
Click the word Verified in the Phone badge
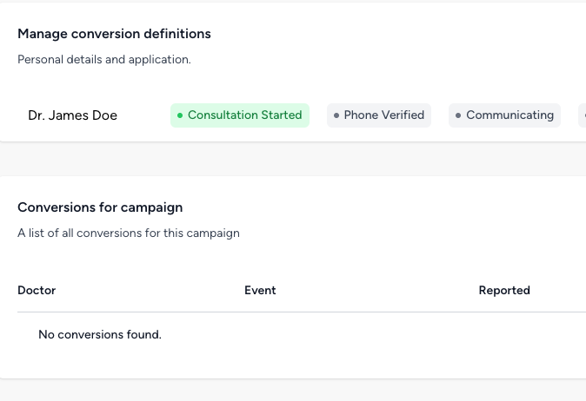pos(403,115)
